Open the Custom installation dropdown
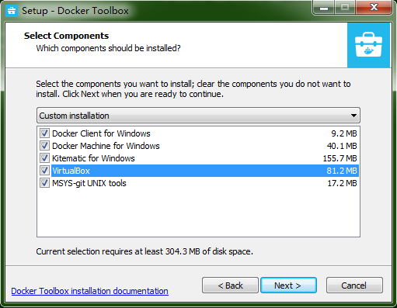This screenshot has height=308, width=397. coord(198,116)
